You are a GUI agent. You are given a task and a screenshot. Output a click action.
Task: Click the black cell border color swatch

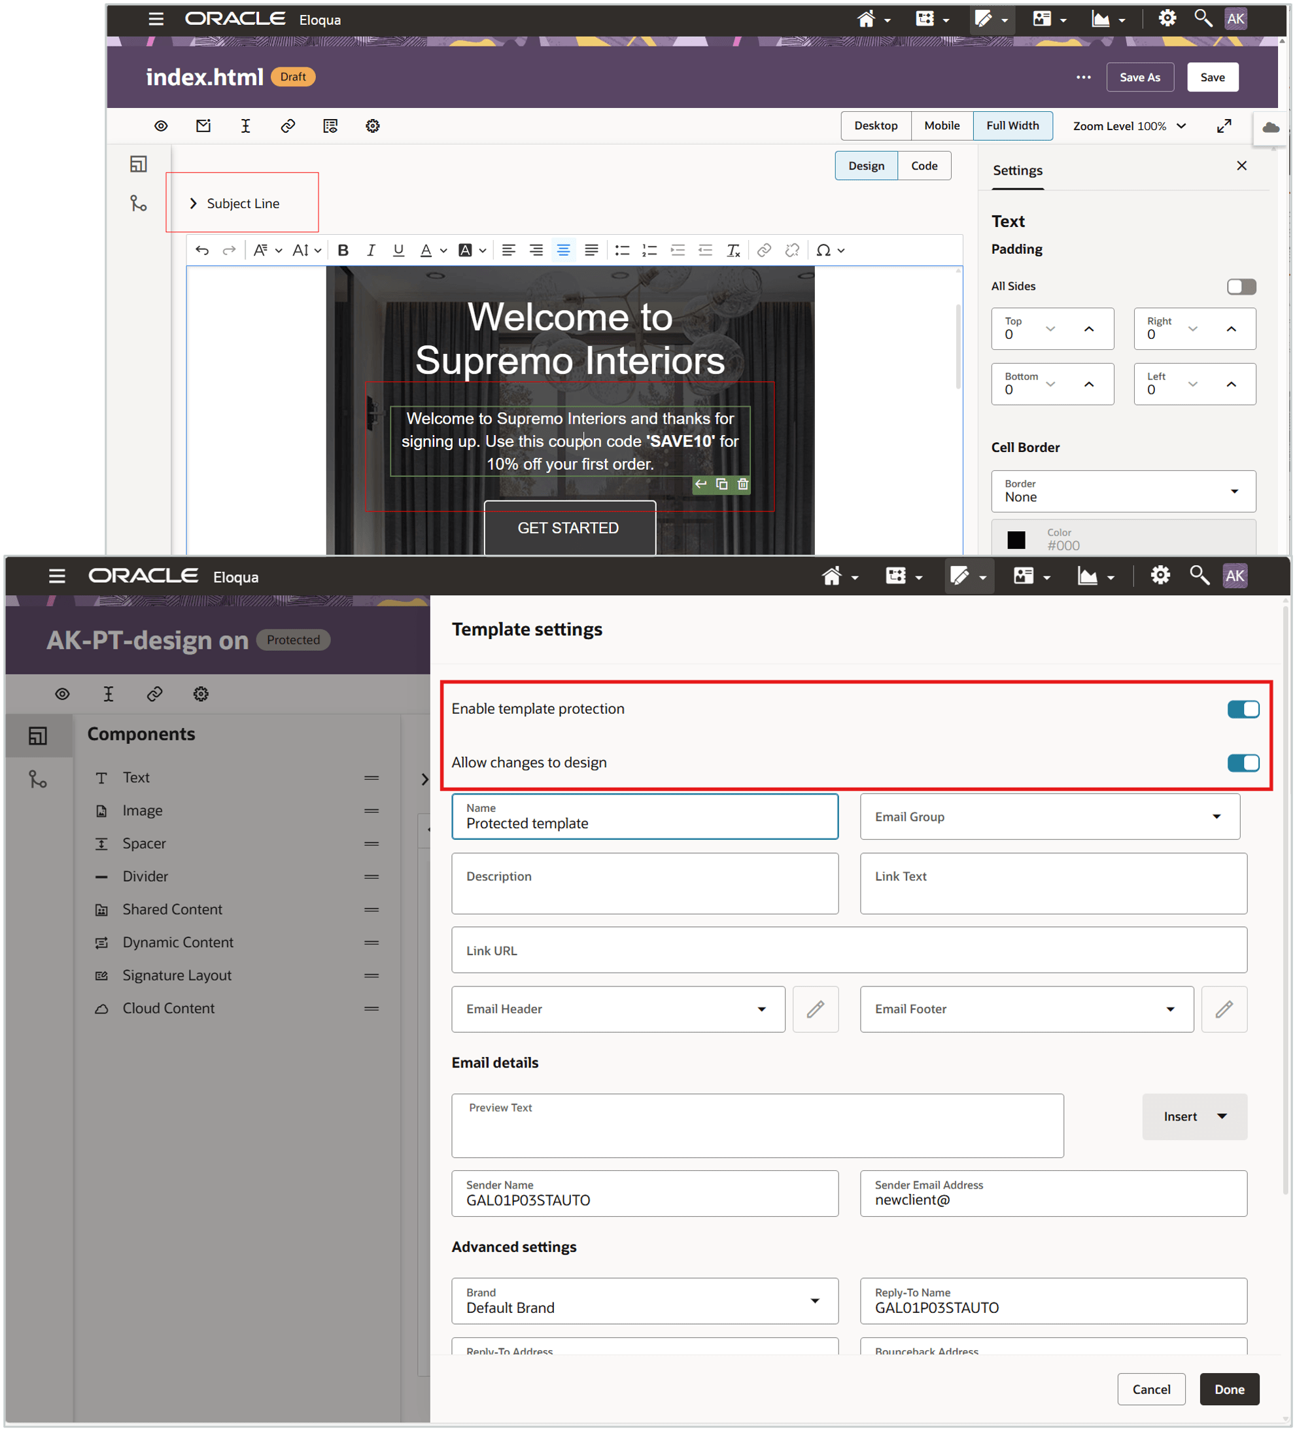(x=1016, y=540)
